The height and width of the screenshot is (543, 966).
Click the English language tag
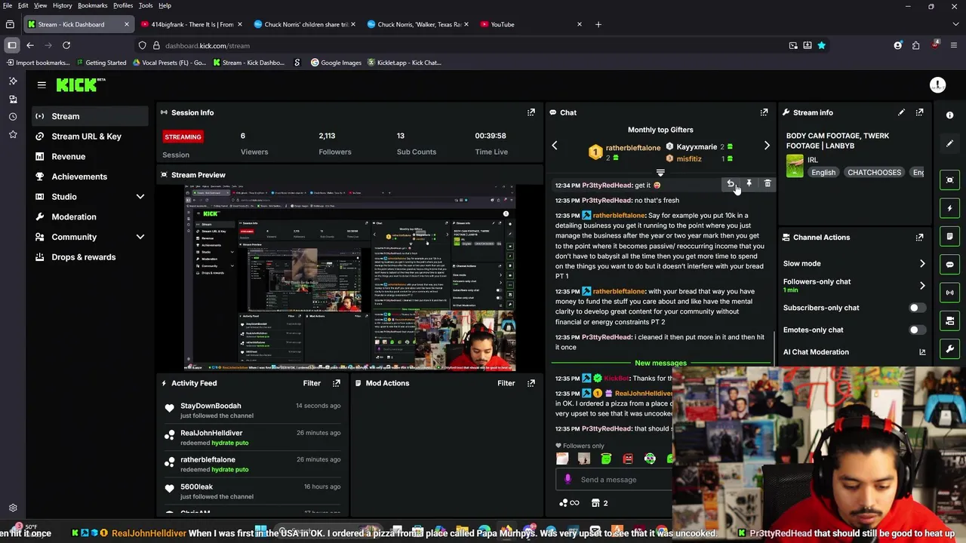pos(823,173)
